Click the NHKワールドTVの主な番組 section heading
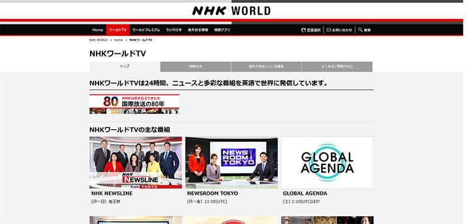Screen dimensions: 467x224 pos(130,130)
